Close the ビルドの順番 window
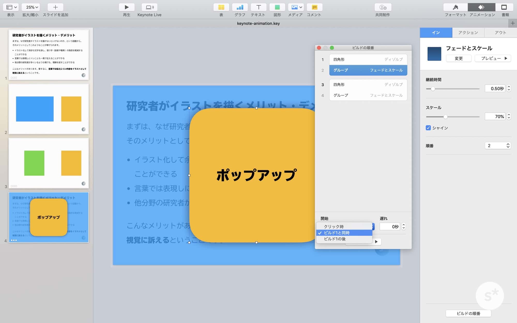517x323 pixels. (x=319, y=48)
